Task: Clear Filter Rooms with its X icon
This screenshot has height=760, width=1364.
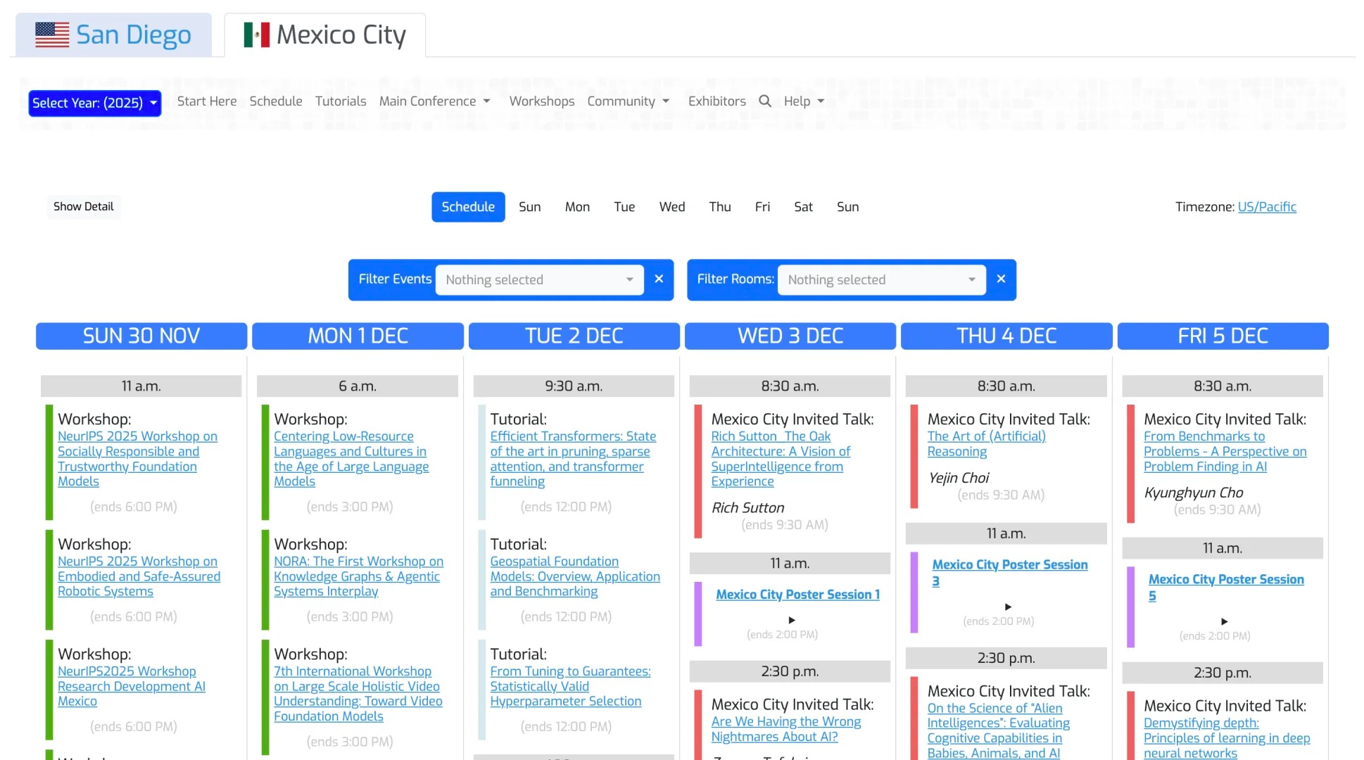Action: click(x=1001, y=279)
